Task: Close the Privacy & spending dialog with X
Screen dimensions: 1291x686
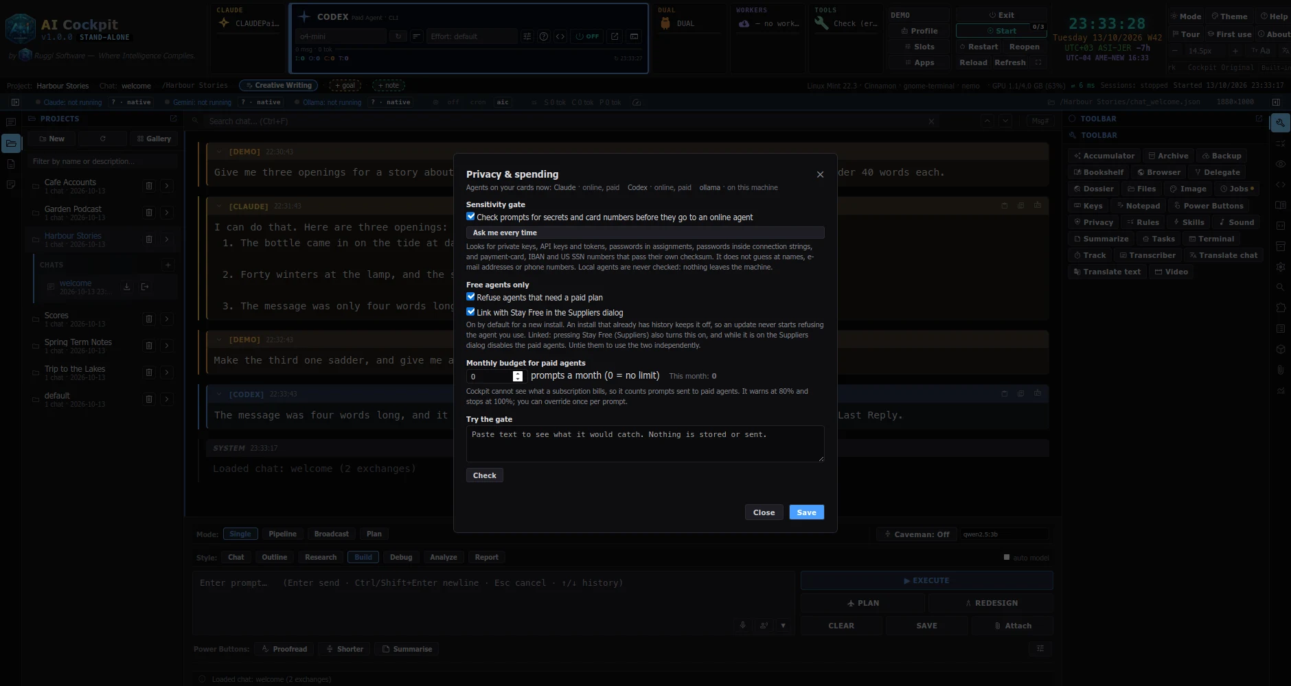Action: (x=820, y=174)
